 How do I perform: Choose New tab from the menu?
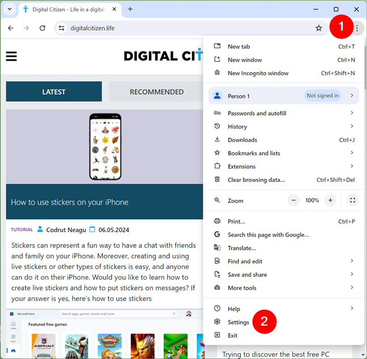click(284, 46)
